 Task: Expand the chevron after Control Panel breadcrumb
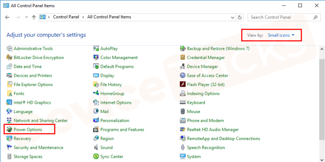[x=83, y=17]
